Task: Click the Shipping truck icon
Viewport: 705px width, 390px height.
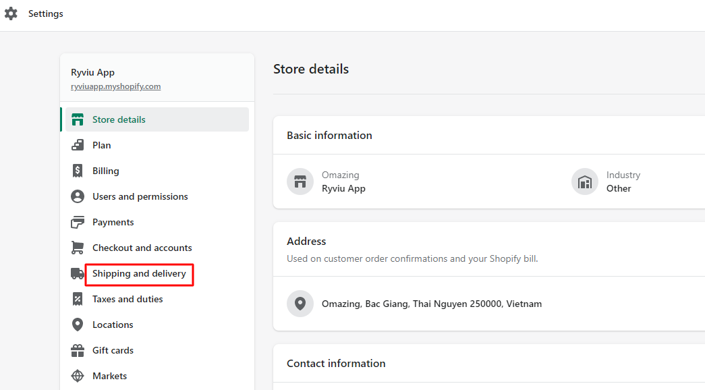Action: (x=78, y=273)
